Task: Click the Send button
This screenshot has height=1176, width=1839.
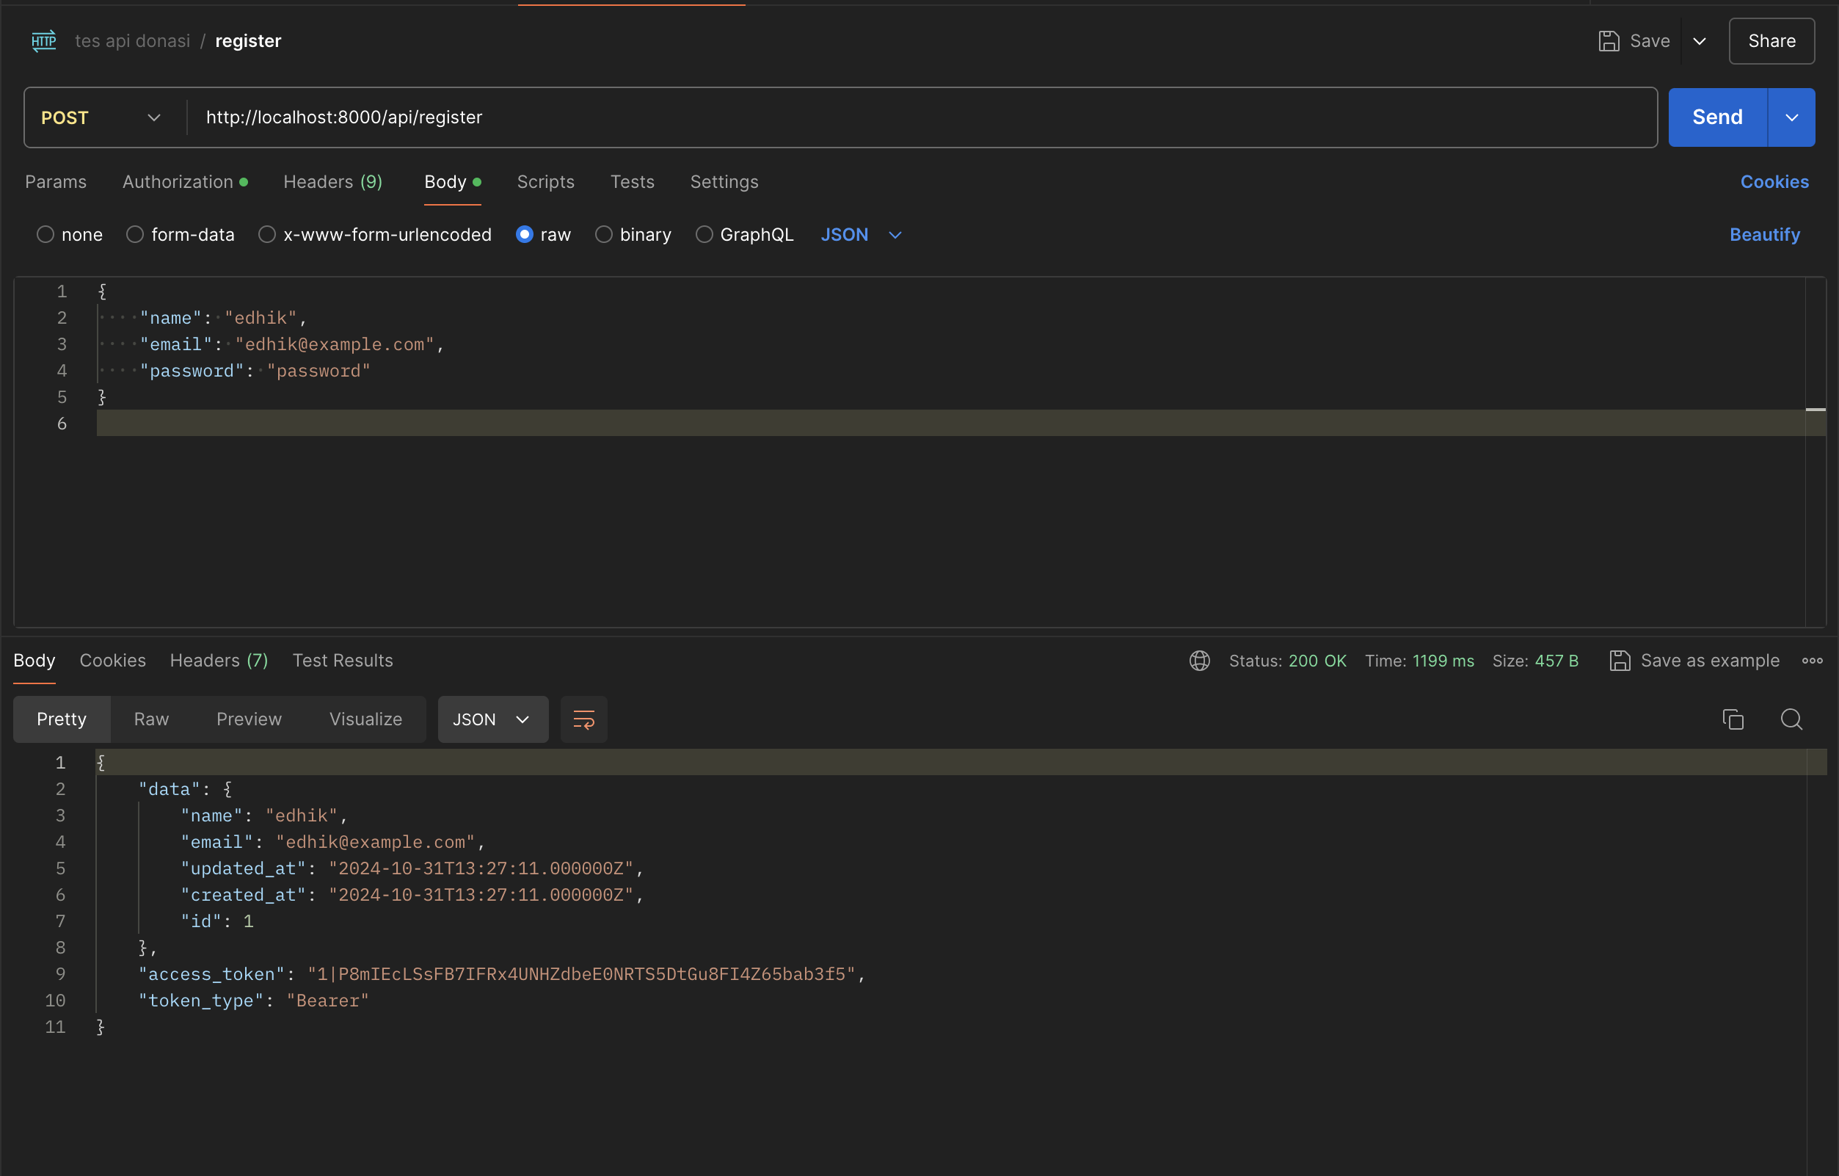Action: click(1716, 117)
